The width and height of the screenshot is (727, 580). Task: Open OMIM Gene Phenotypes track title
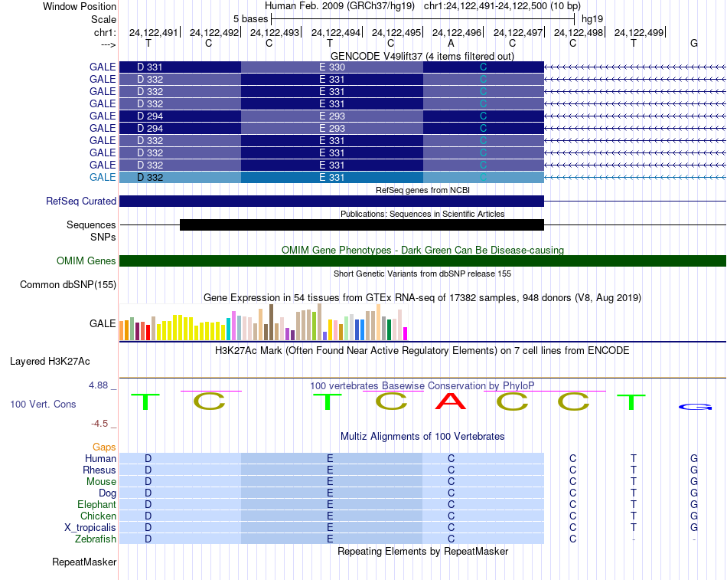tap(423, 250)
